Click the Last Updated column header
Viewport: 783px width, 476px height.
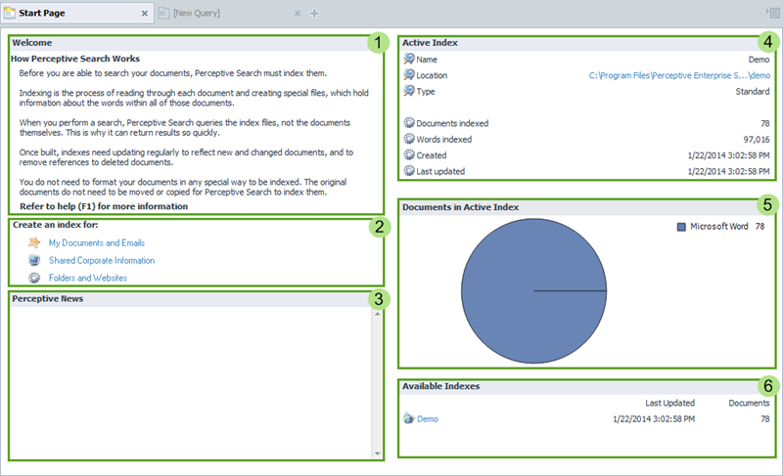tap(669, 403)
